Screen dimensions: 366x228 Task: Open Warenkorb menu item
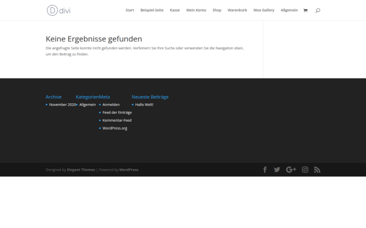[x=237, y=10]
